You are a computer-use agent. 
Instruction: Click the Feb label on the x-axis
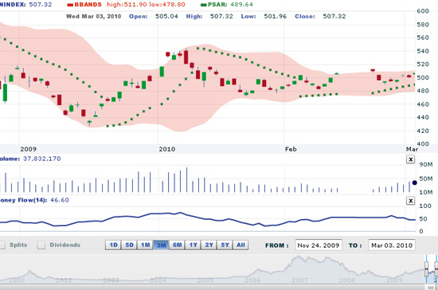291,149
